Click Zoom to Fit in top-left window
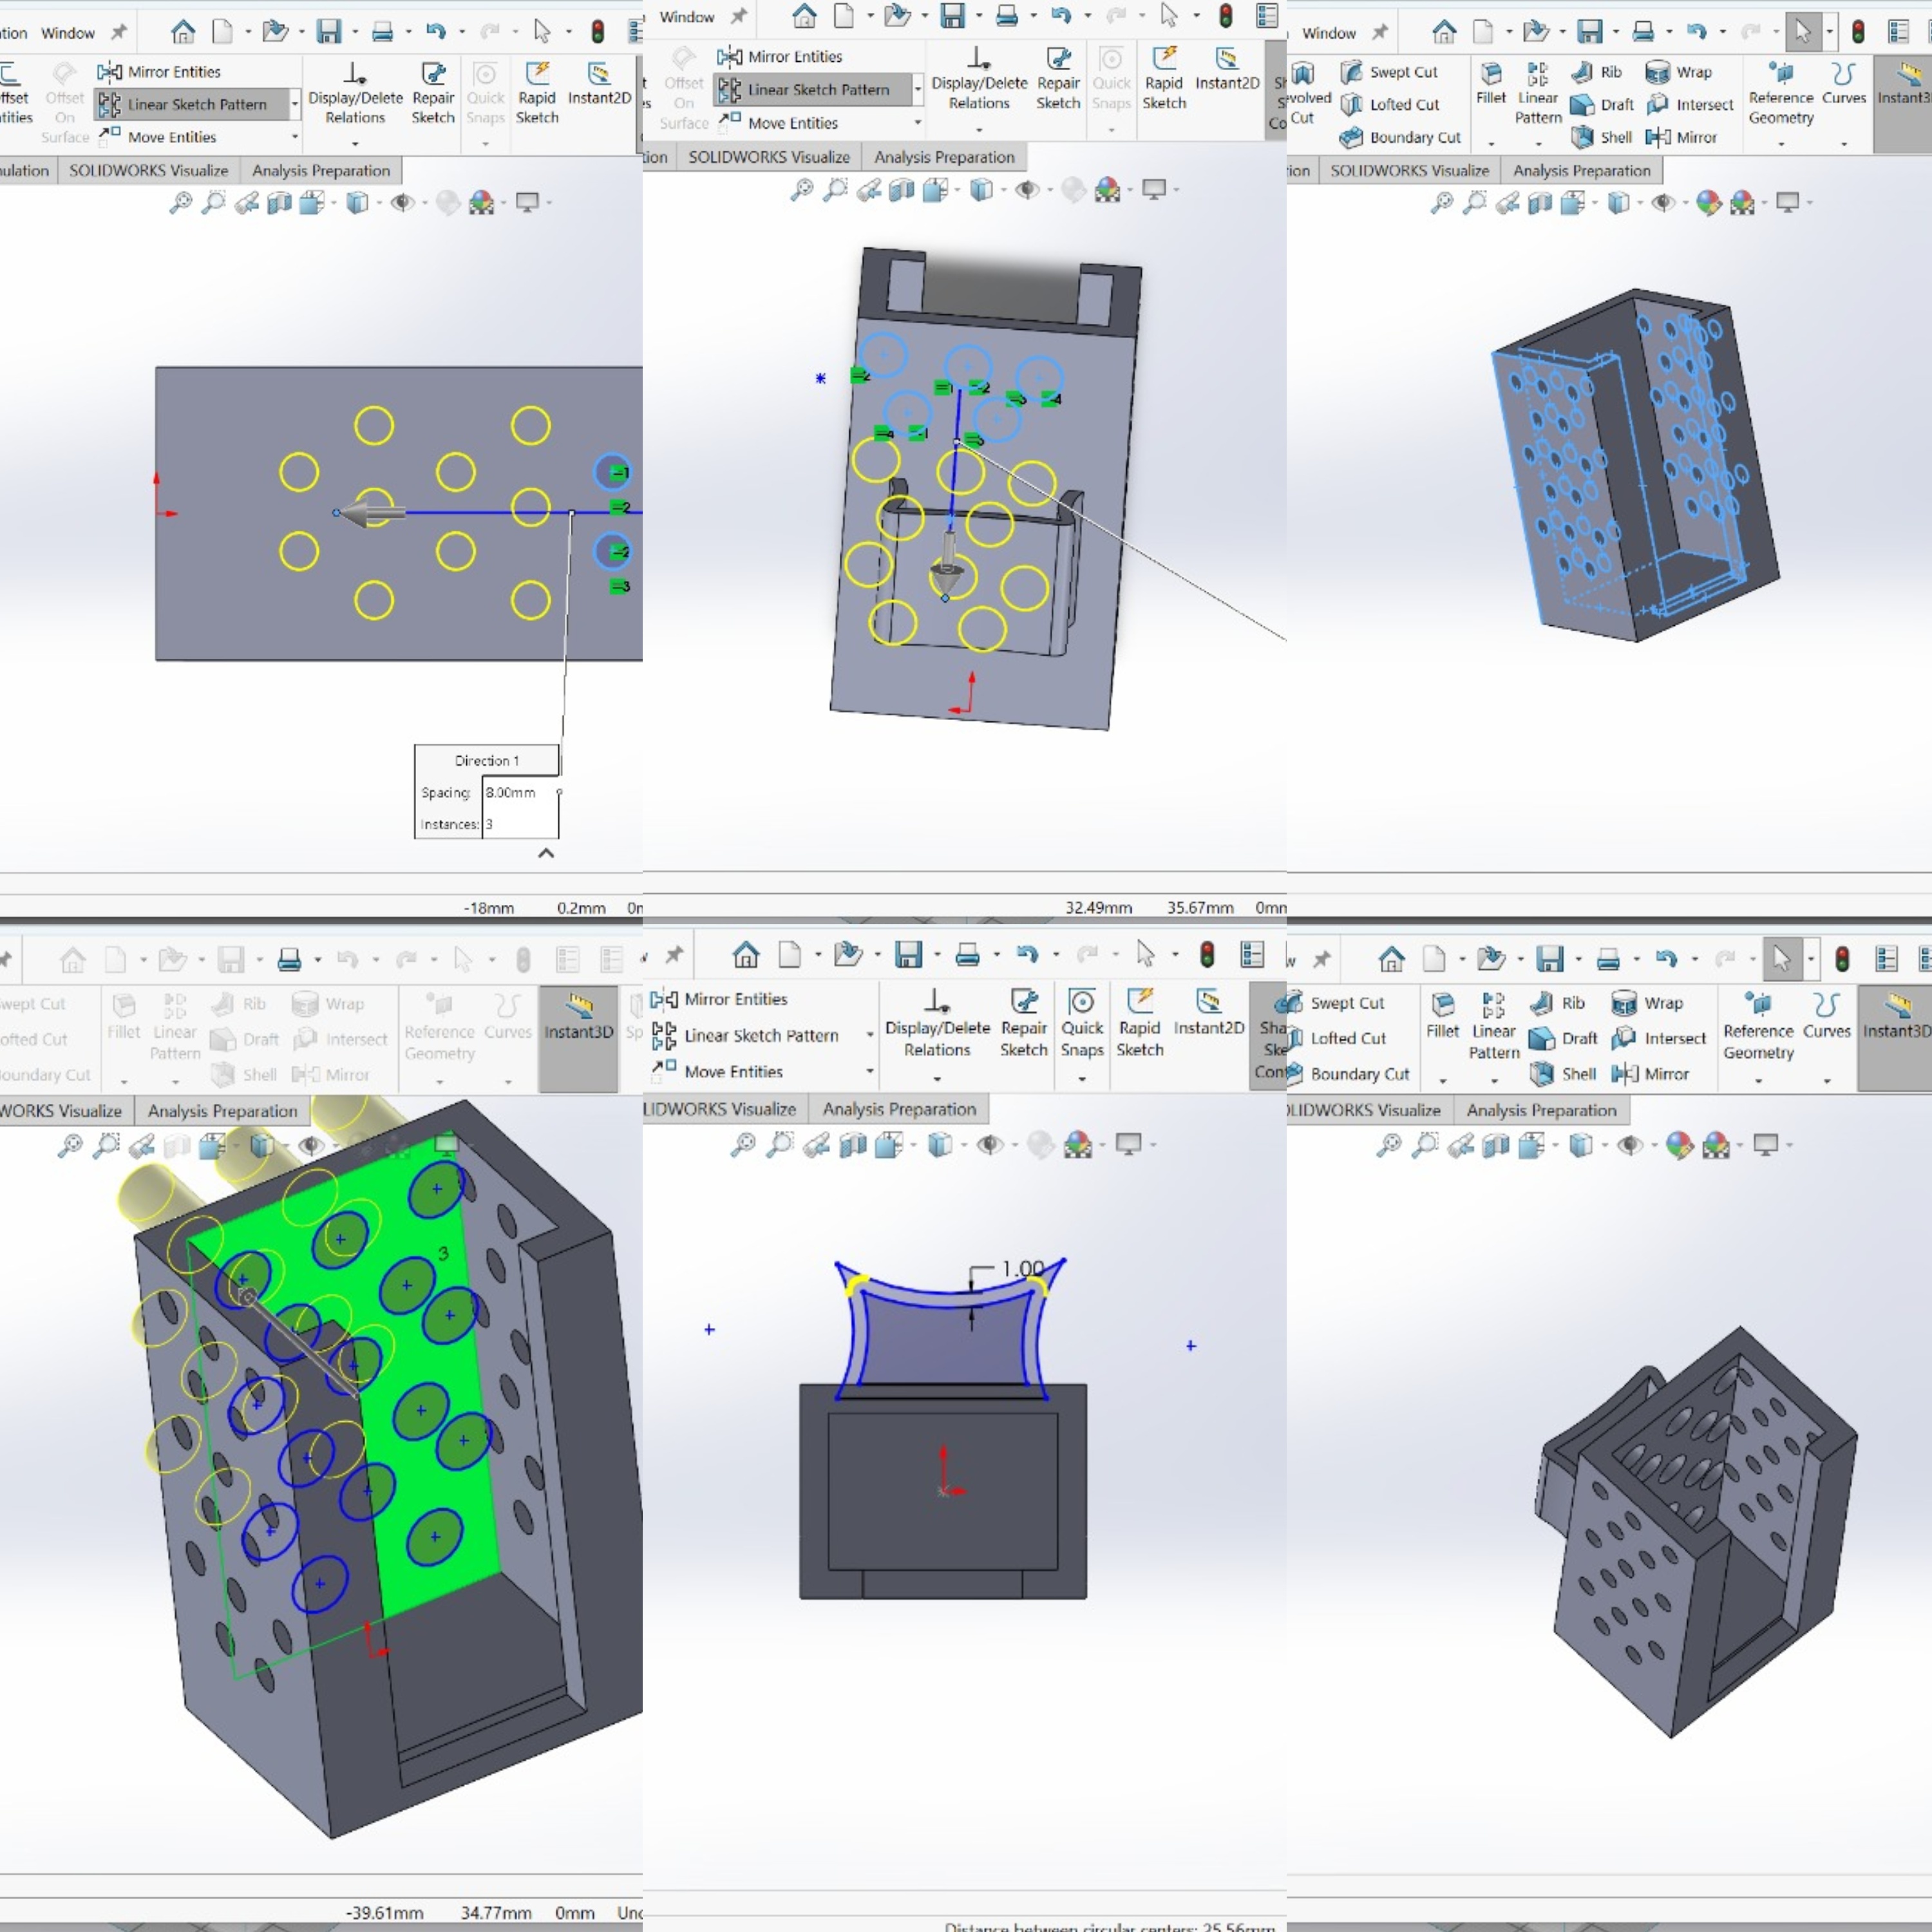 pos(180,203)
